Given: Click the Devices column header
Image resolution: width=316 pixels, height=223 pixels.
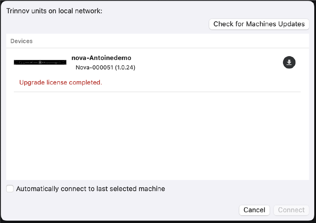Looking at the screenshot, I should (22, 41).
